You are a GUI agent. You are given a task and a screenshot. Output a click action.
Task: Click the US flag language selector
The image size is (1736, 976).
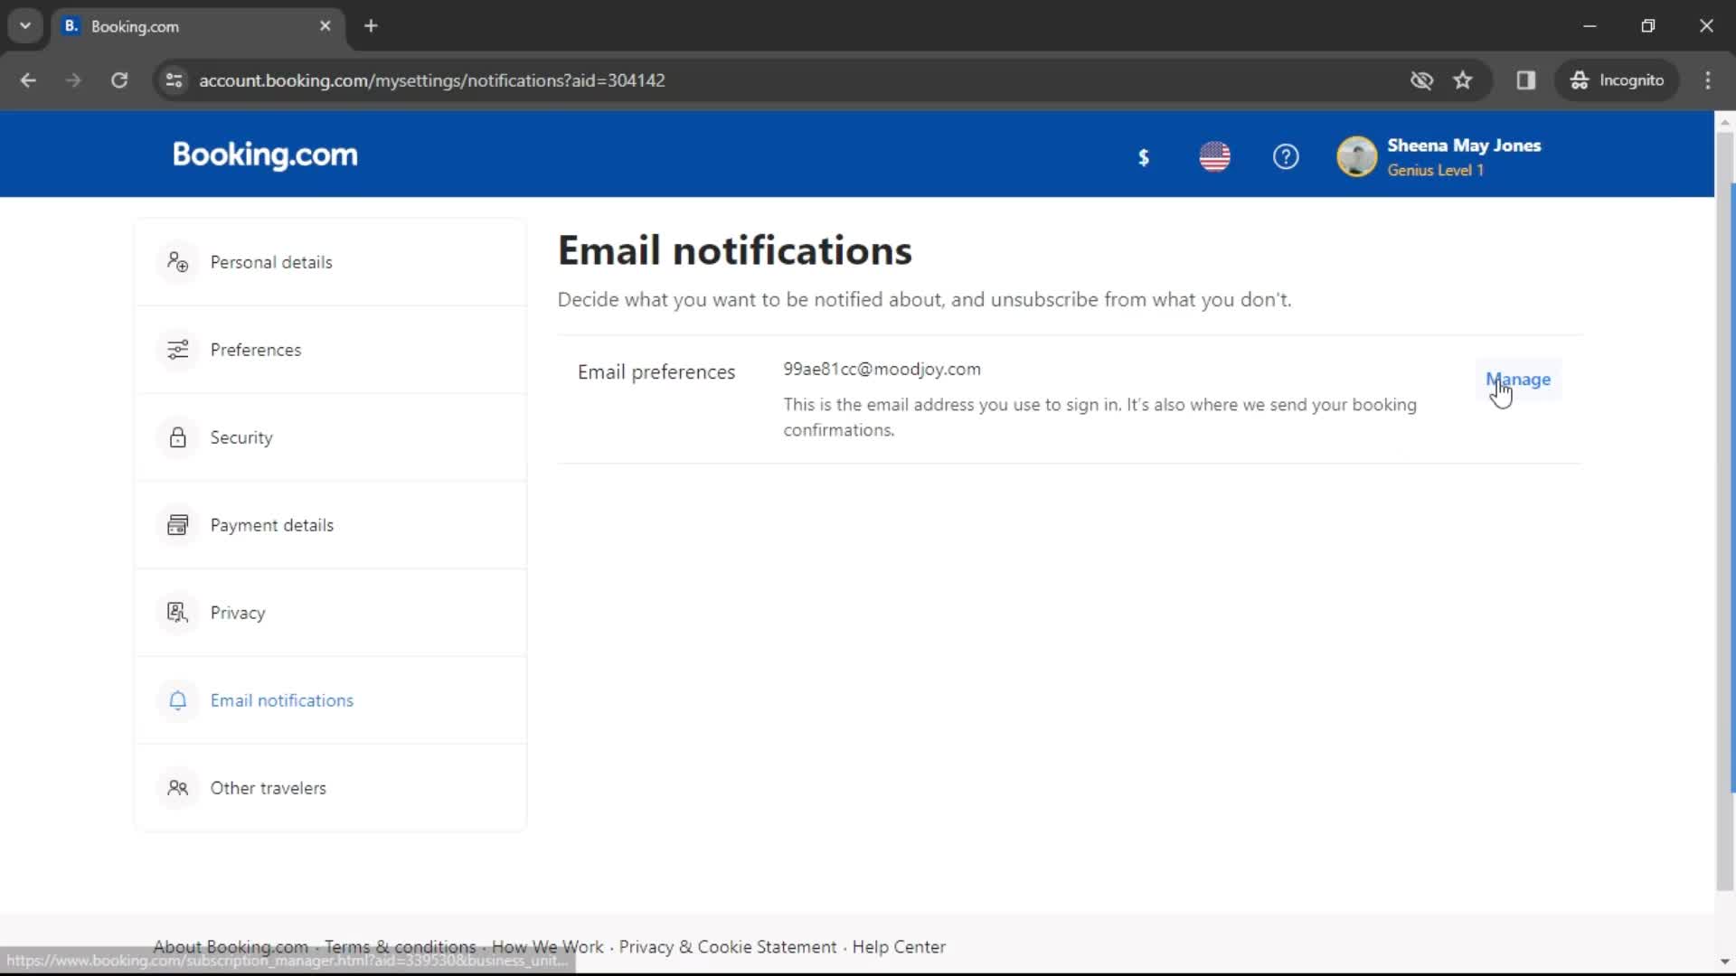point(1213,156)
